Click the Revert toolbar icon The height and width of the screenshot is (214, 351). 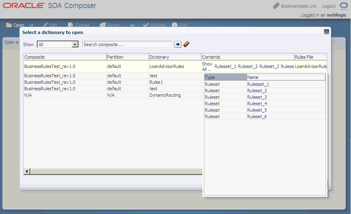103,25
